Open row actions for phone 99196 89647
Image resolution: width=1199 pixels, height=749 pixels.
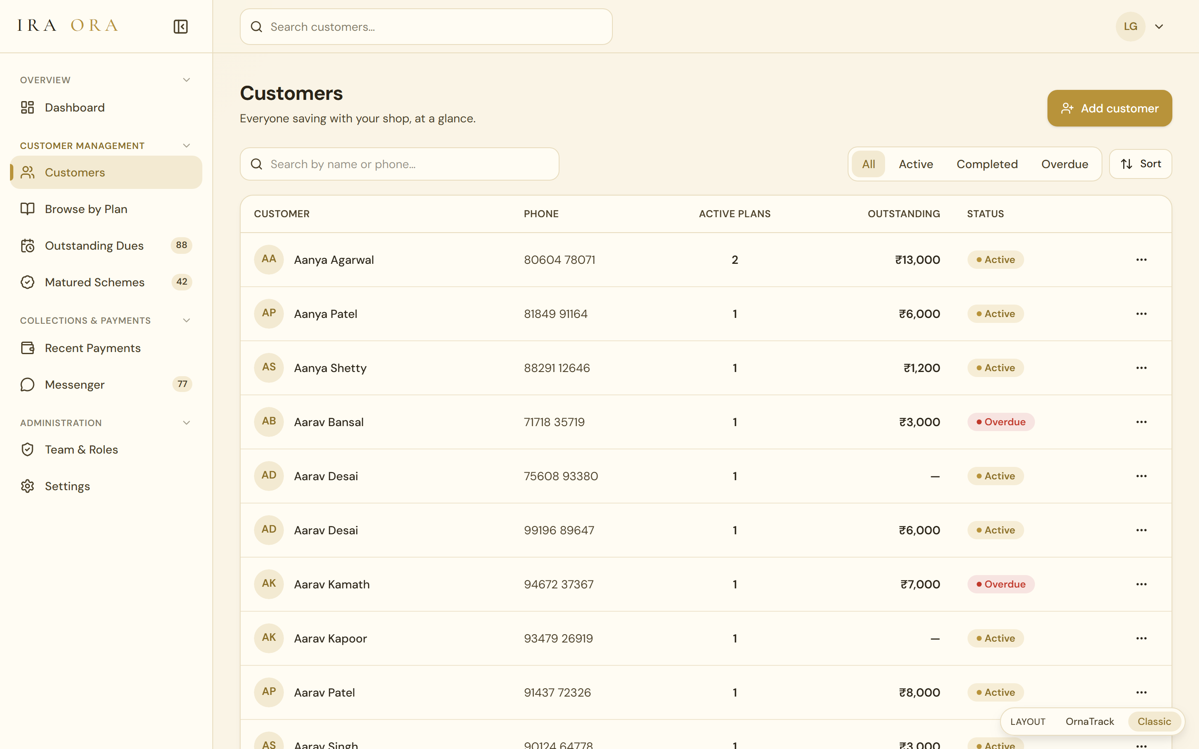[1142, 530]
